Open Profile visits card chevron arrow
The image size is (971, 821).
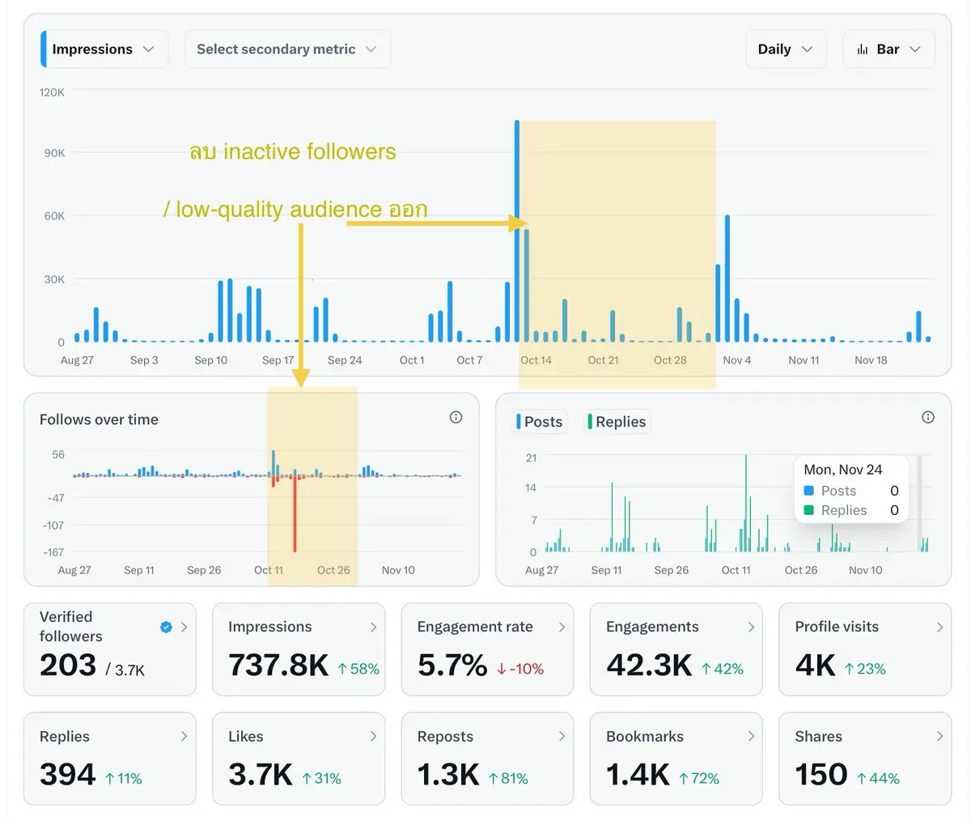939,627
